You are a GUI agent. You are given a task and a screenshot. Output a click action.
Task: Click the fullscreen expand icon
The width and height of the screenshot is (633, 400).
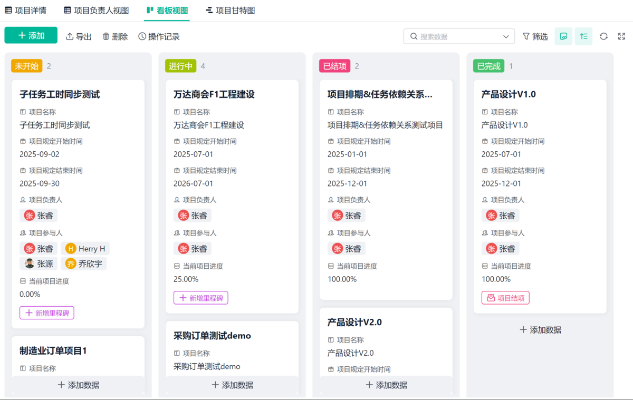(621, 36)
